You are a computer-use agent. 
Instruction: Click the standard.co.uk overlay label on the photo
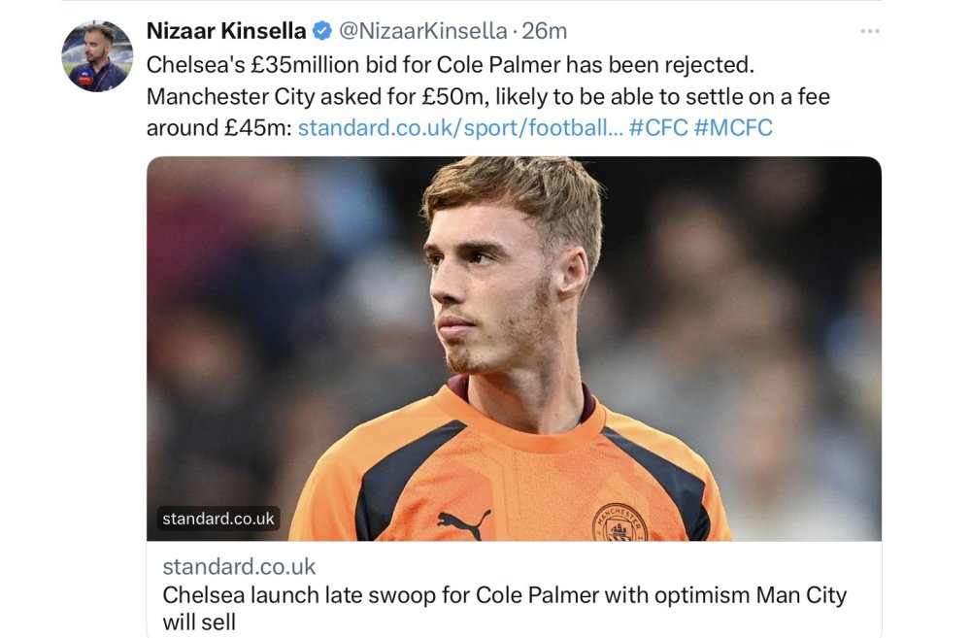218,519
